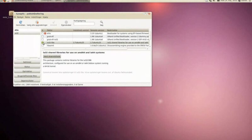Click the package list horizontal scrollbar
Viewport: 252px width, 140px height.
pyautogui.click(x=85, y=49)
